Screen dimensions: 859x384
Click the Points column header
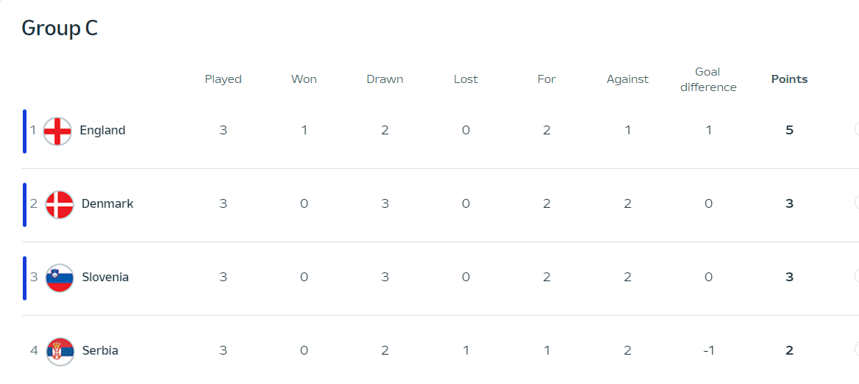click(x=789, y=79)
